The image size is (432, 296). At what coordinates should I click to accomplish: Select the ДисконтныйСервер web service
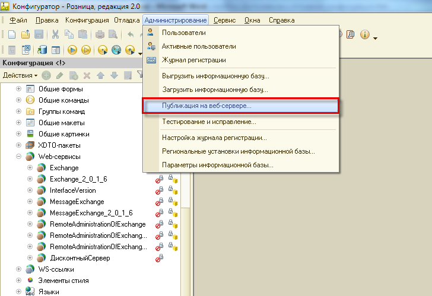point(80,258)
